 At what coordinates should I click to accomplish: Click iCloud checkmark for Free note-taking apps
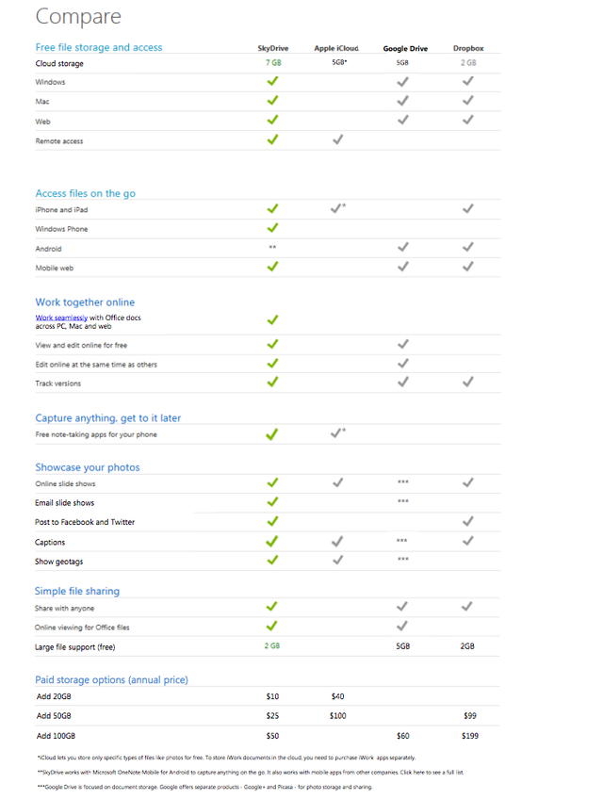[337, 433]
